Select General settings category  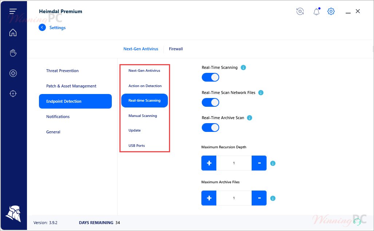(x=53, y=132)
